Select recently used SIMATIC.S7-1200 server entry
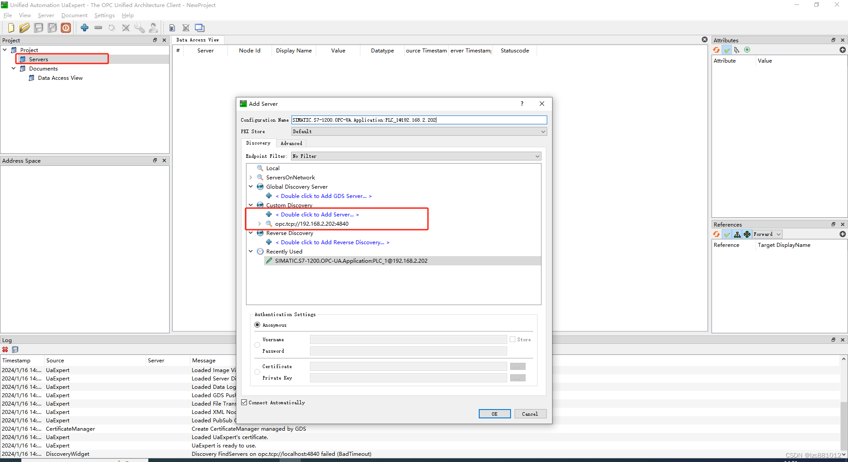 tap(351, 261)
